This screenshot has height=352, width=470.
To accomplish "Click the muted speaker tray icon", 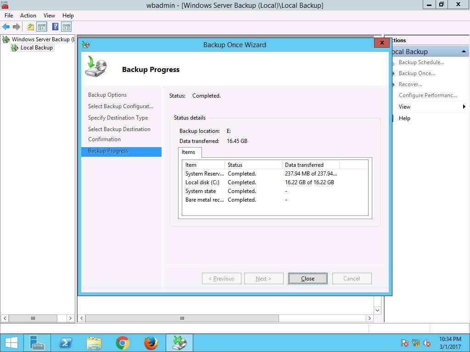I will click(x=427, y=343).
